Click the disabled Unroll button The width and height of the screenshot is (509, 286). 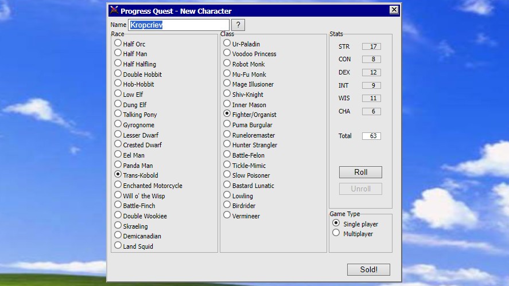click(360, 189)
